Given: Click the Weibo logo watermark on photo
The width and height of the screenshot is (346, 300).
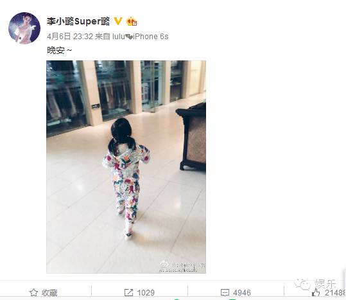Looking at the screenshot, I should (165, 263).
